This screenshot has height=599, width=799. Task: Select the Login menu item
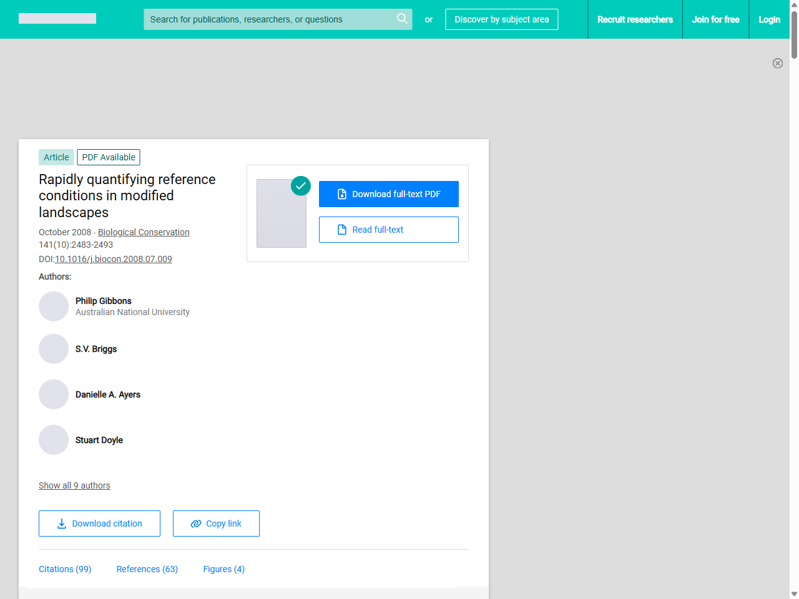[769, 19]
